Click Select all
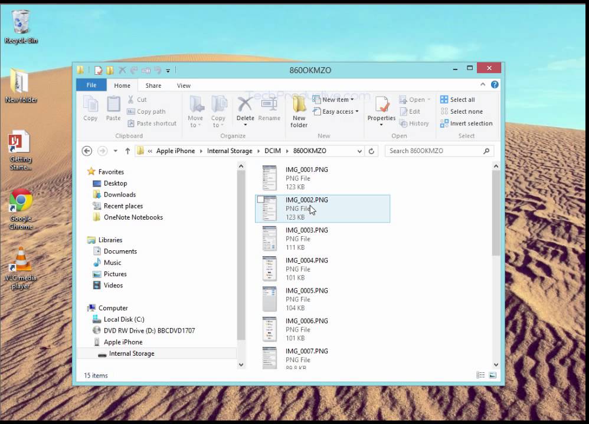Screen dimensions: 589x424 pos(457,100)
